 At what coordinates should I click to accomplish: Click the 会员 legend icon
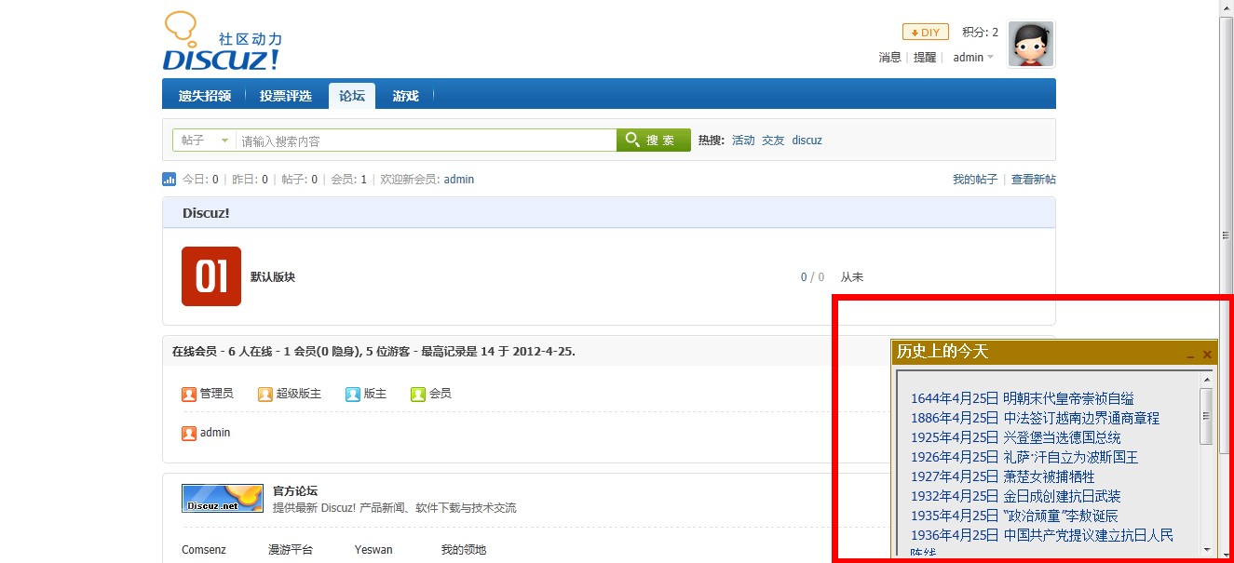tap(418, 394)
